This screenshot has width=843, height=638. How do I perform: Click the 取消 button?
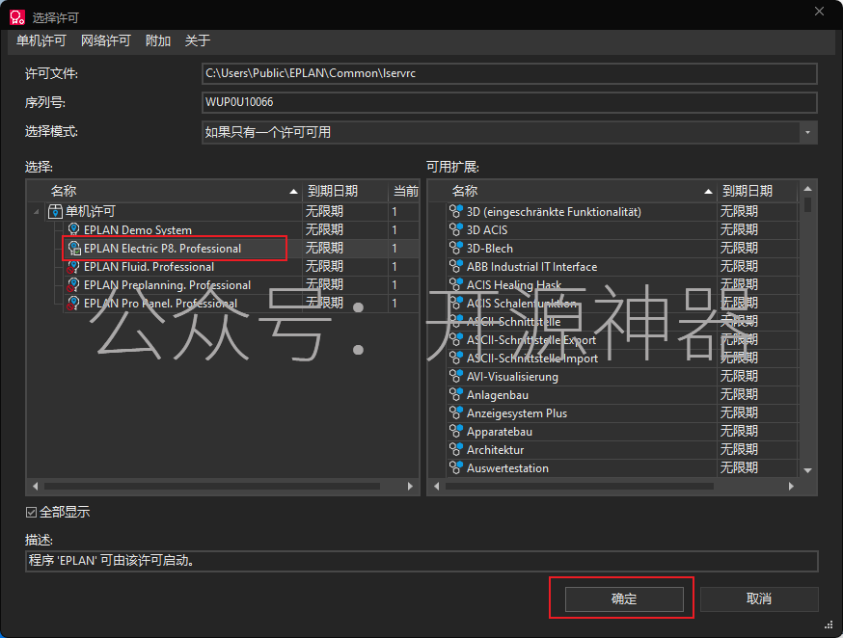point(758,598)
